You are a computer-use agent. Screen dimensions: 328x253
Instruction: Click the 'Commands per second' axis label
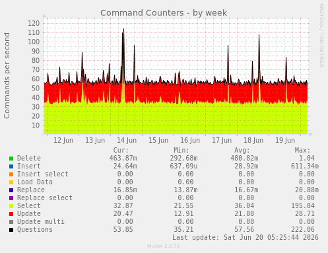(7, 75)
